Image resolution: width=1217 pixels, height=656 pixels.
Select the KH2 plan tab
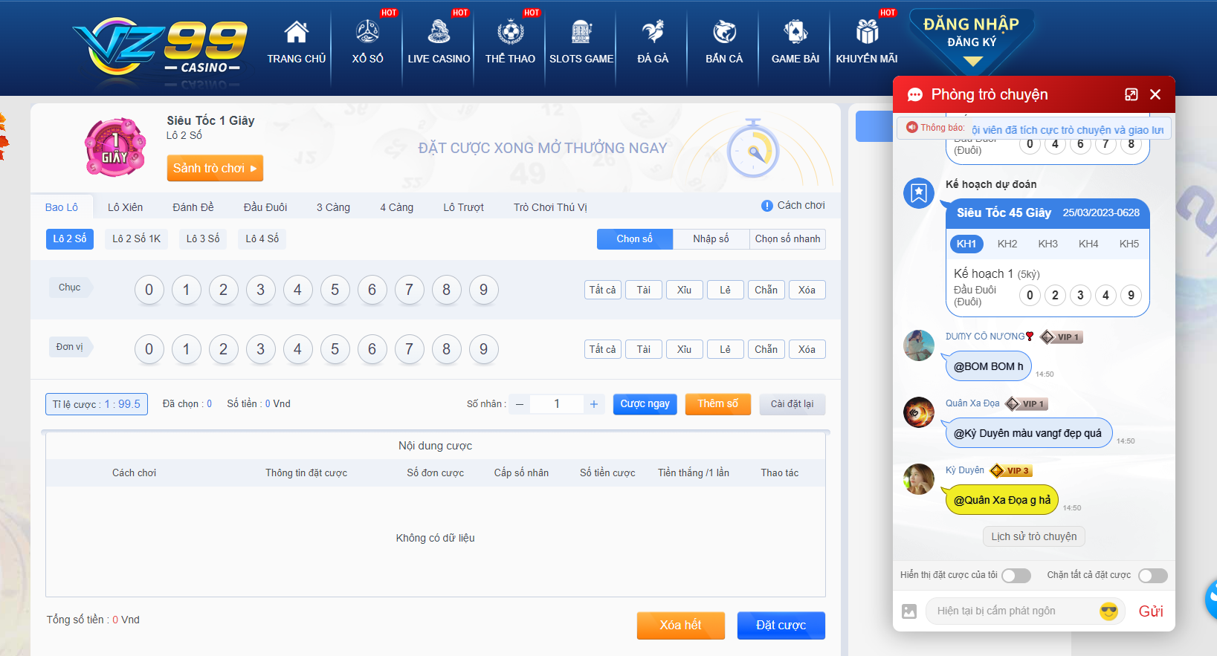[1007, 244]
